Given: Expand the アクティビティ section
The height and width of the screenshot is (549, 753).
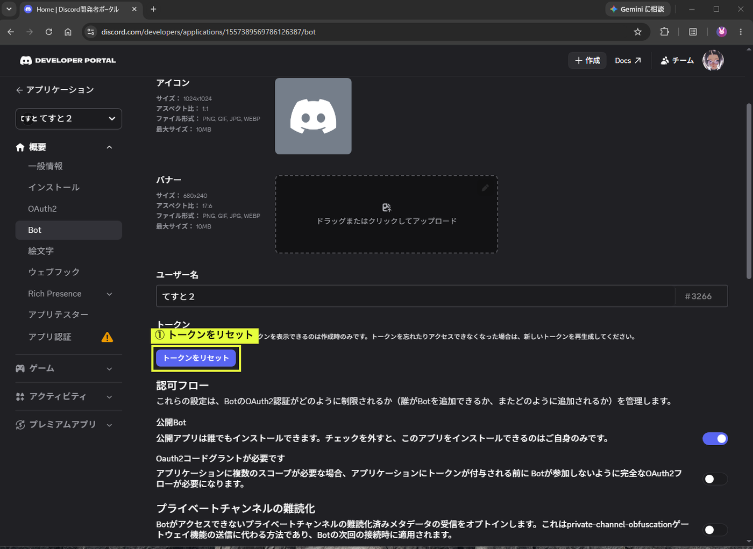Looking at the screenshot, I should 109,397.
